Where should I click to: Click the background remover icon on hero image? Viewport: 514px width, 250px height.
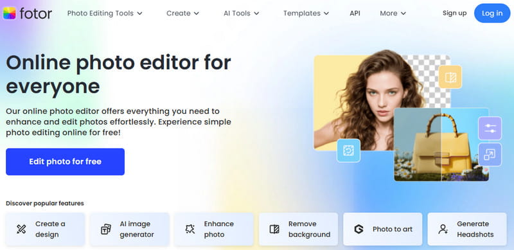[x=450, y=77]
